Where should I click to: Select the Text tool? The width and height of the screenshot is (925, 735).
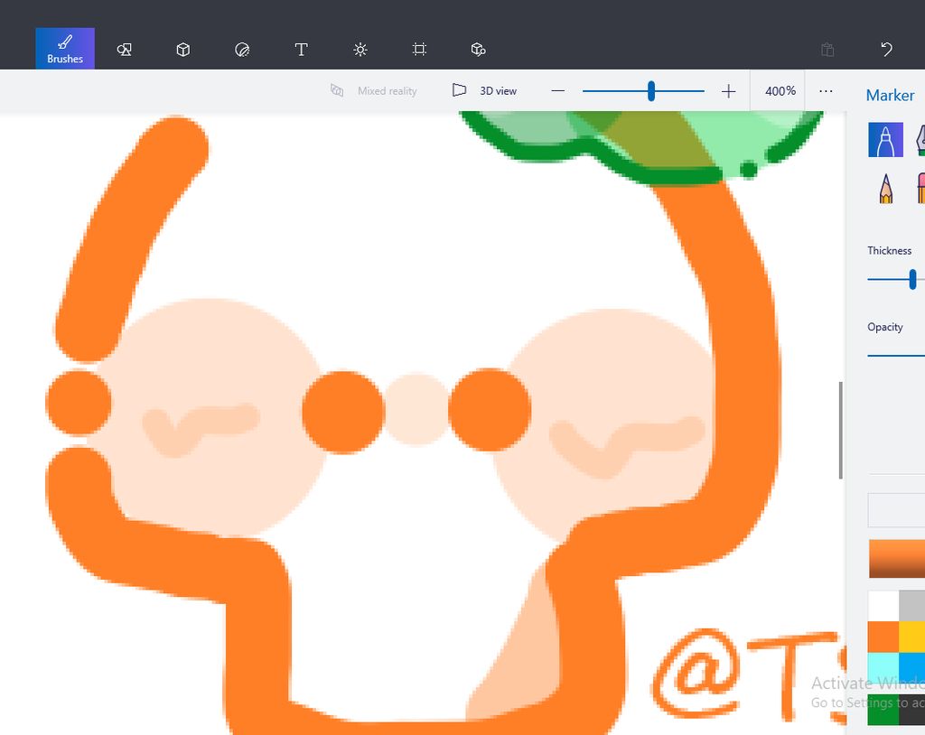tap(301, 50)
